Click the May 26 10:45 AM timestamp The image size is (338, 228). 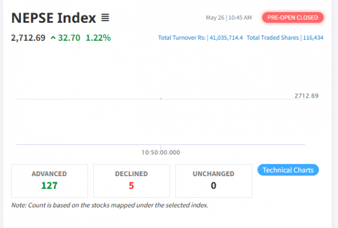229,18
